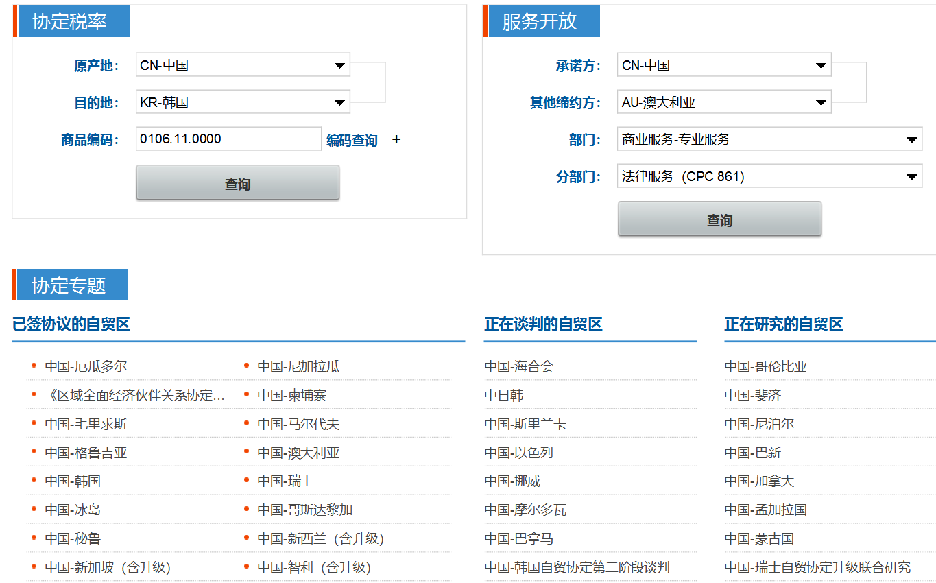936x583 pixels.
Task: Click 中国-加拿大 research link
Action: coord(759,481)
